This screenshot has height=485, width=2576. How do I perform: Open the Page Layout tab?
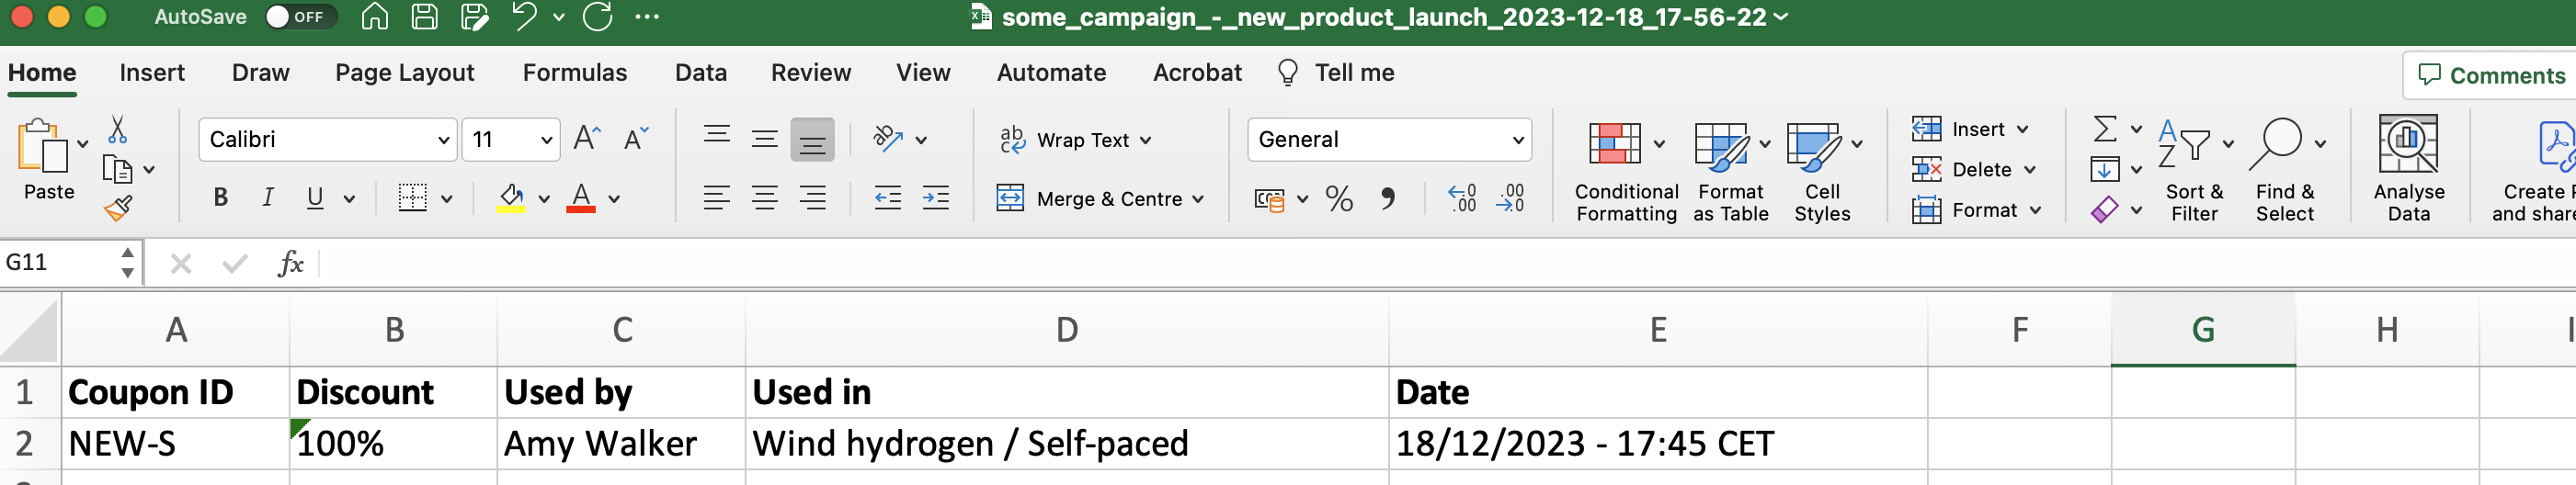[404, 73]
